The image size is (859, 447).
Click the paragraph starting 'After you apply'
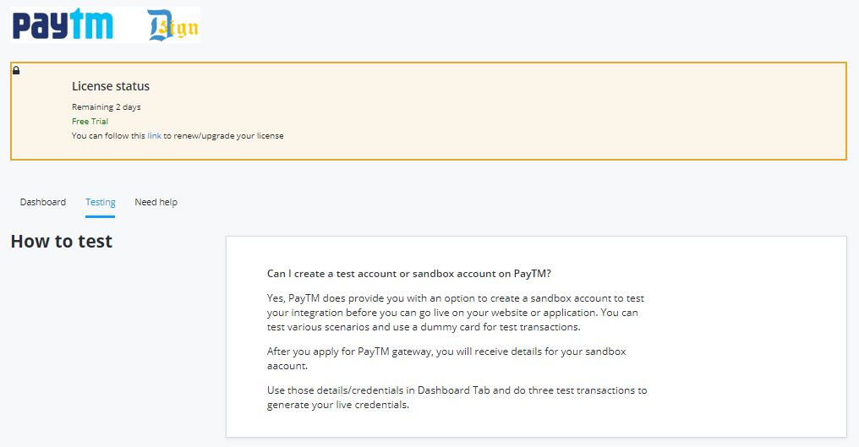[x=446, y=358]
